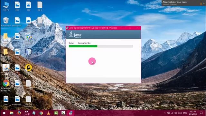Open the touch keyboard tray icon
206x116 pixels.
(x=180, y=113)
